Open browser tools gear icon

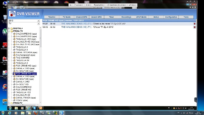coord(195,7)
